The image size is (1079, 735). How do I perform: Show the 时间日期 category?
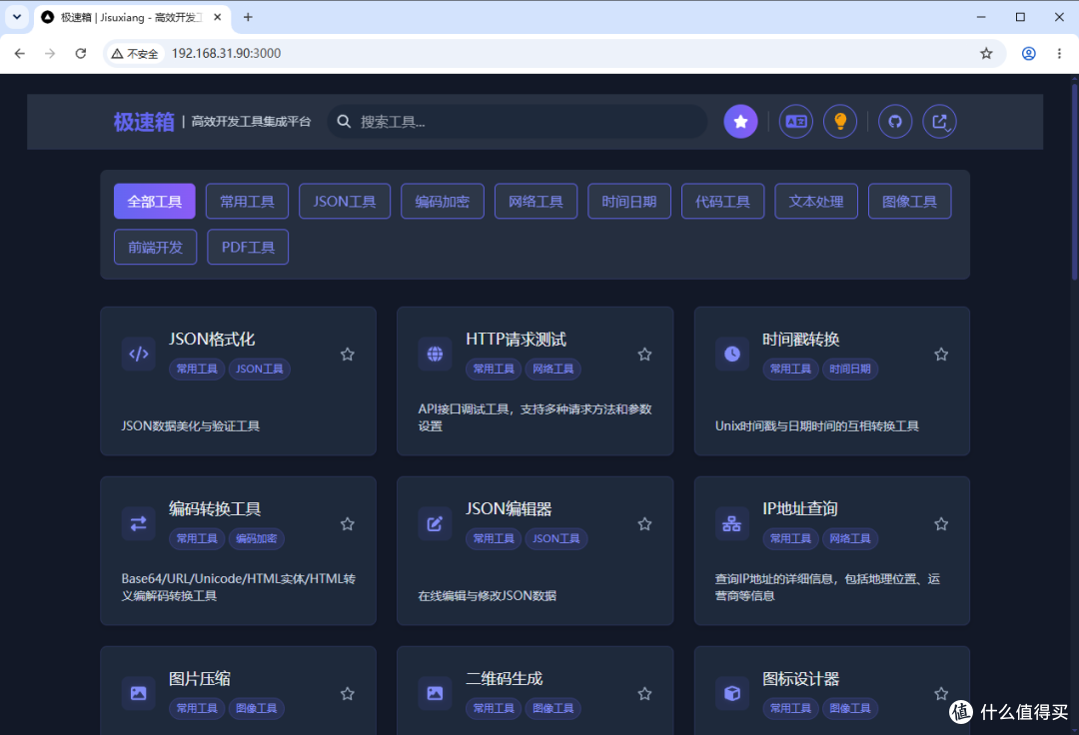(x=629, y=202)
